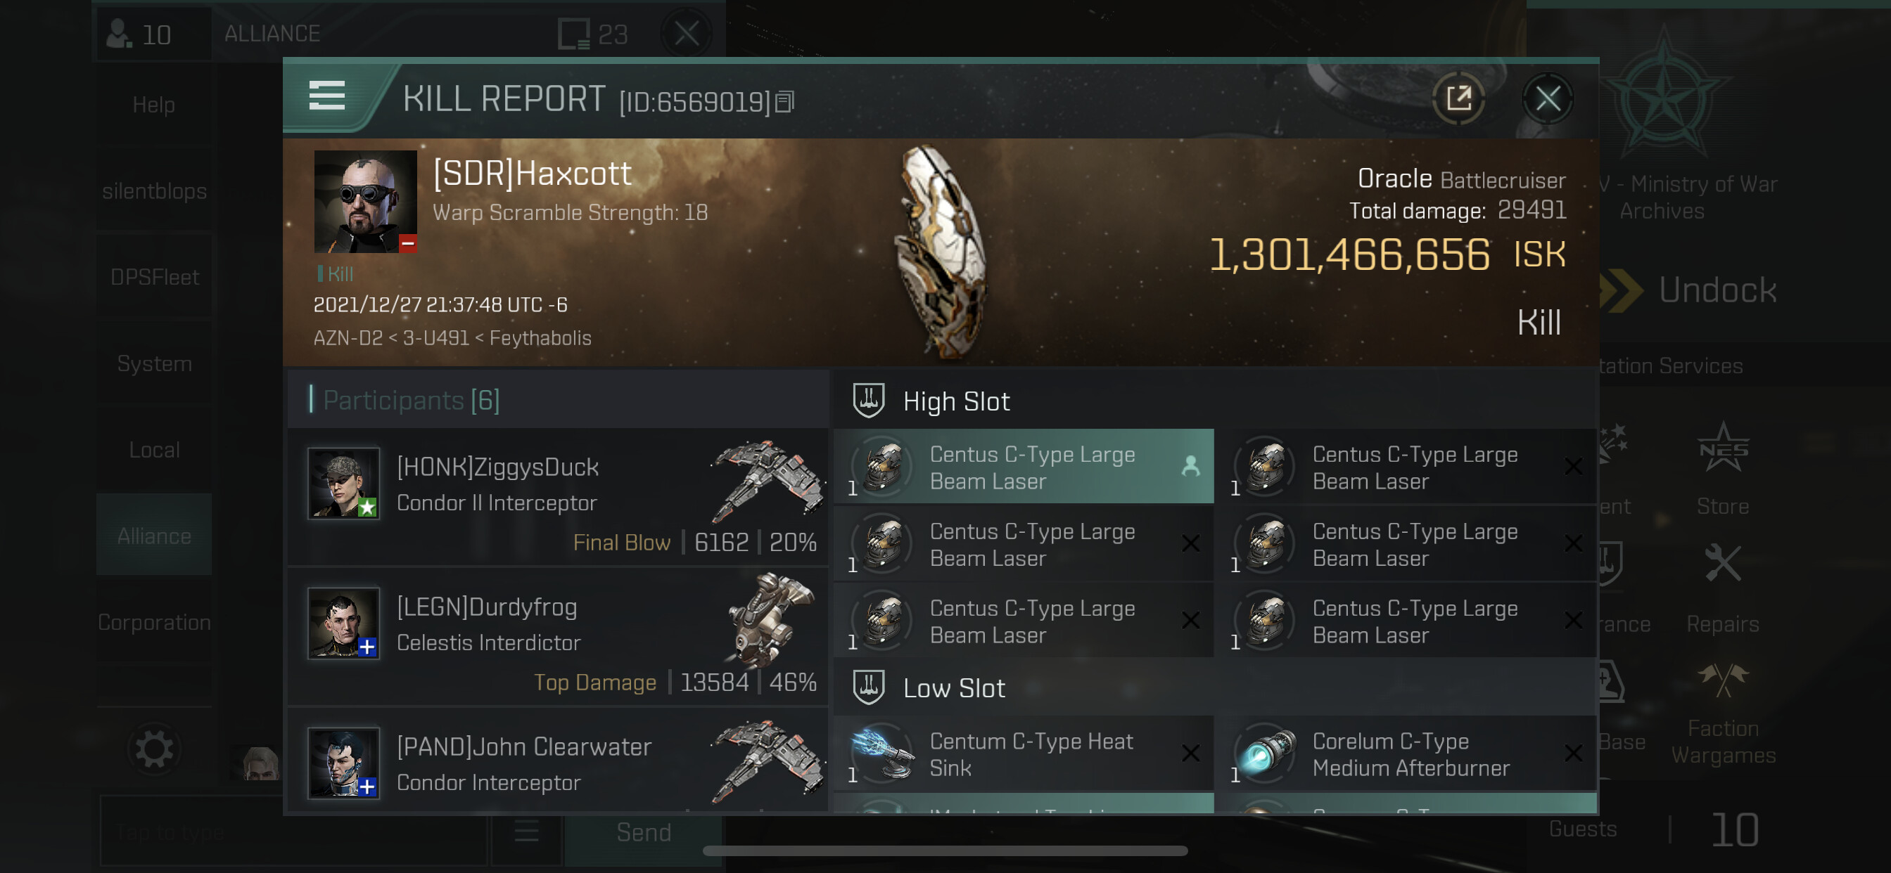Close the Kill Report window
Screen dimensions: 1891x873
pyautogui.click(x=1548, y=98)
